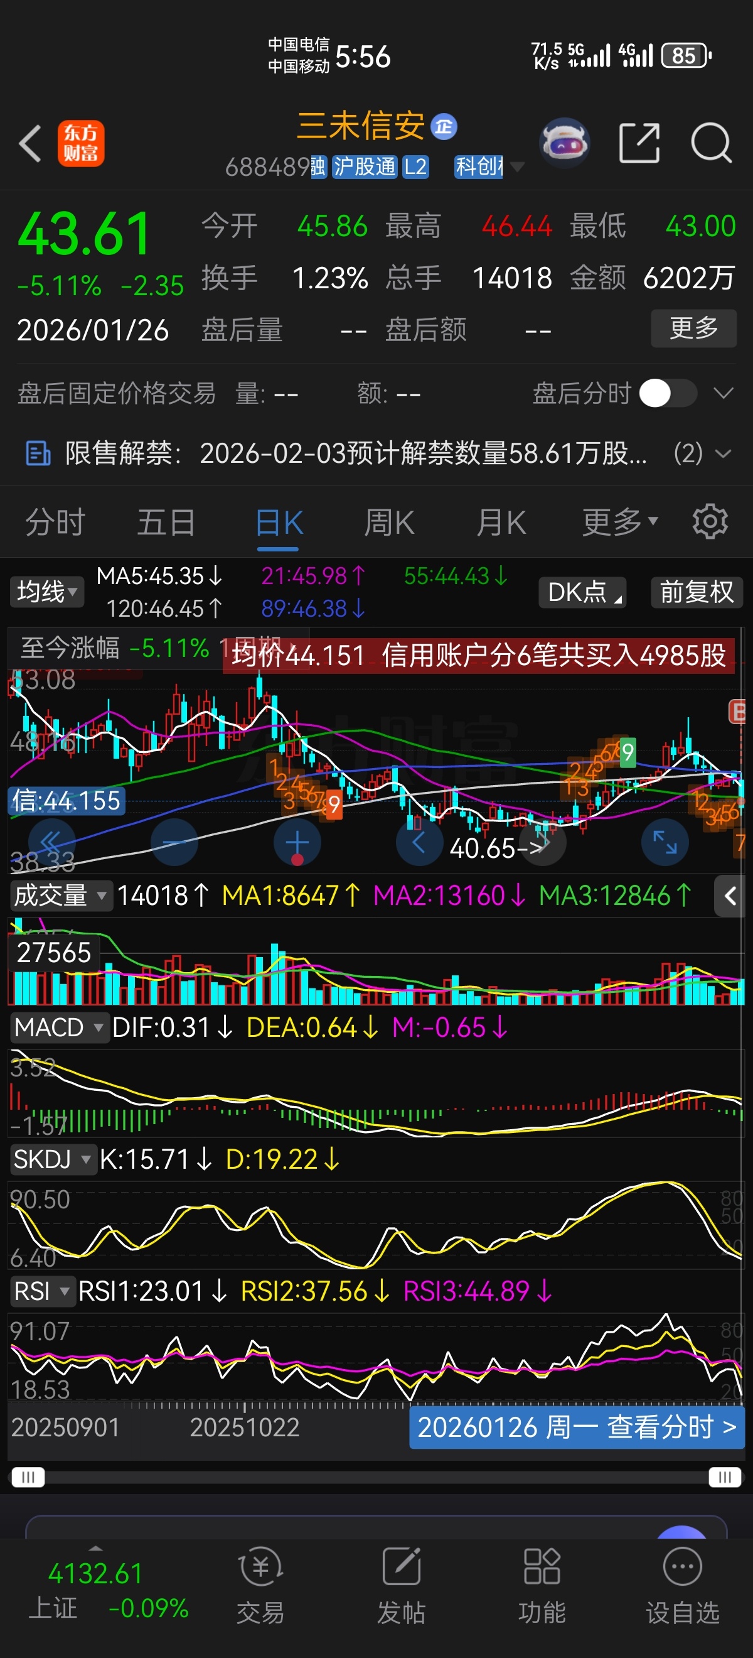Open chart settings gear icon
The image size is (753, 1658).
coord(710,521)
